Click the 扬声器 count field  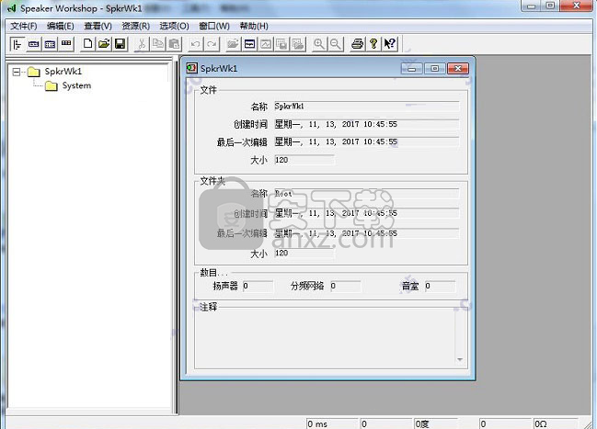(258, 286)
